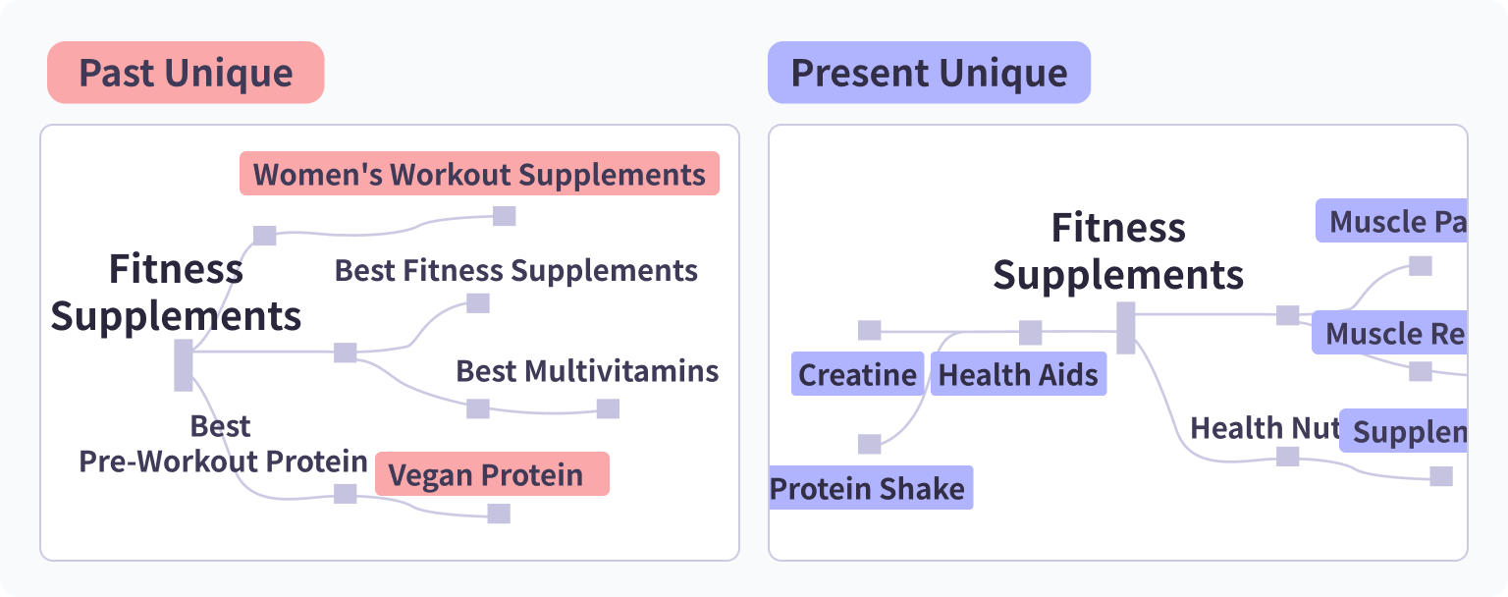Click the Fitness Supplements root title in right panel
Viewport: 1508px width, 597px height.
click(1118, 251)
